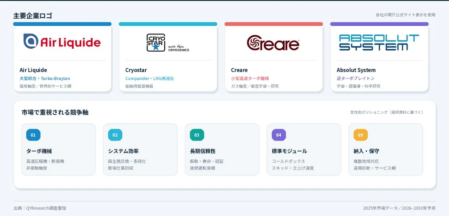Click '船舶用低温機器' description line
This screenshot has height=216, width=449.
click(139, 86)
